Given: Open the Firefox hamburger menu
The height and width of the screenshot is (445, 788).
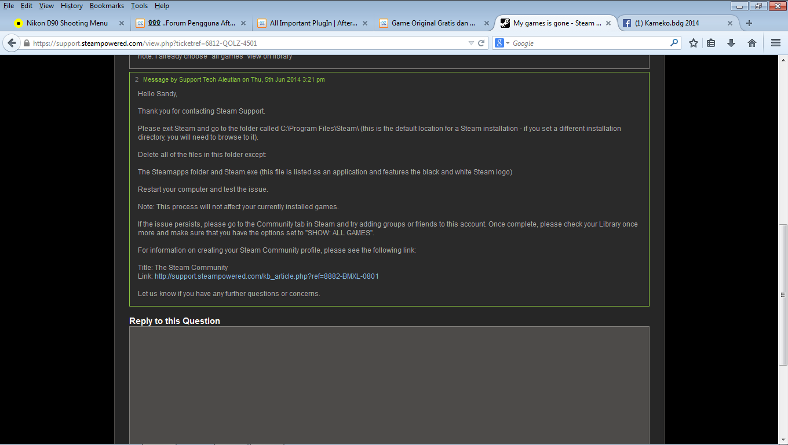Looking at the screenshot, I should coord(776,43).
